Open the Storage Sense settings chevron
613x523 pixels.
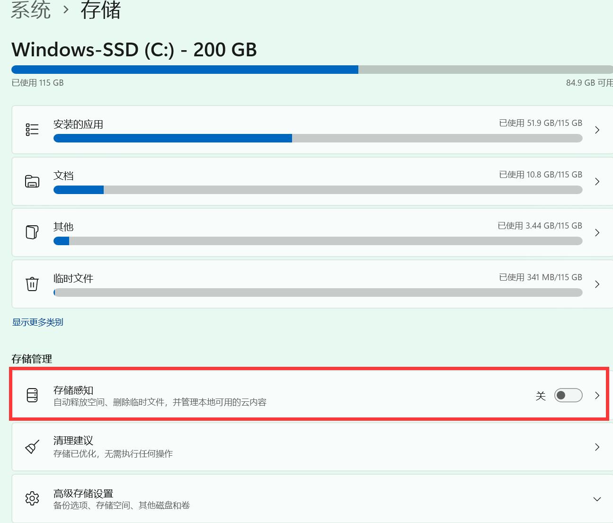[597, 395]
